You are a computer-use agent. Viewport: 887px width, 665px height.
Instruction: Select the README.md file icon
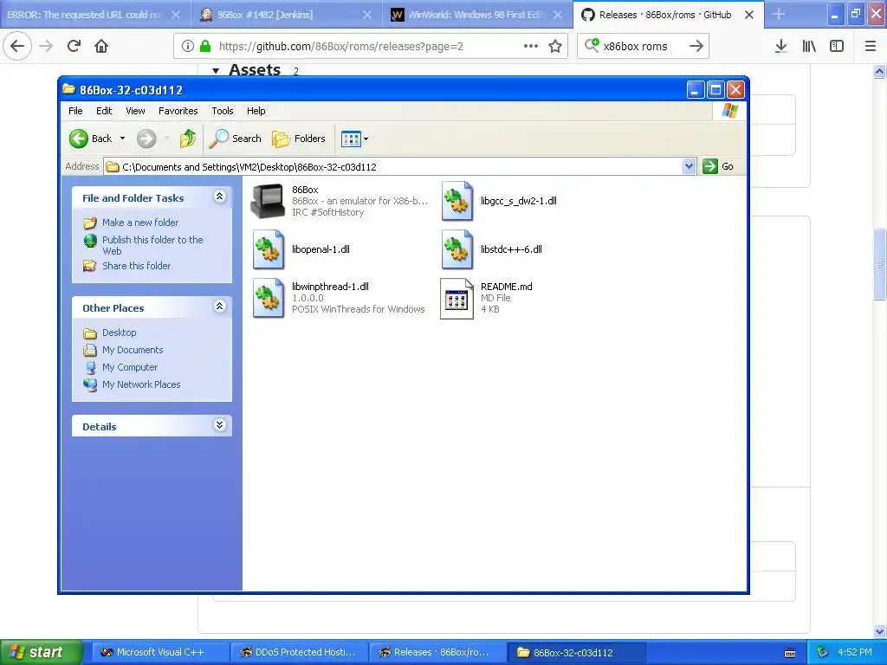(x=457, y=299)
